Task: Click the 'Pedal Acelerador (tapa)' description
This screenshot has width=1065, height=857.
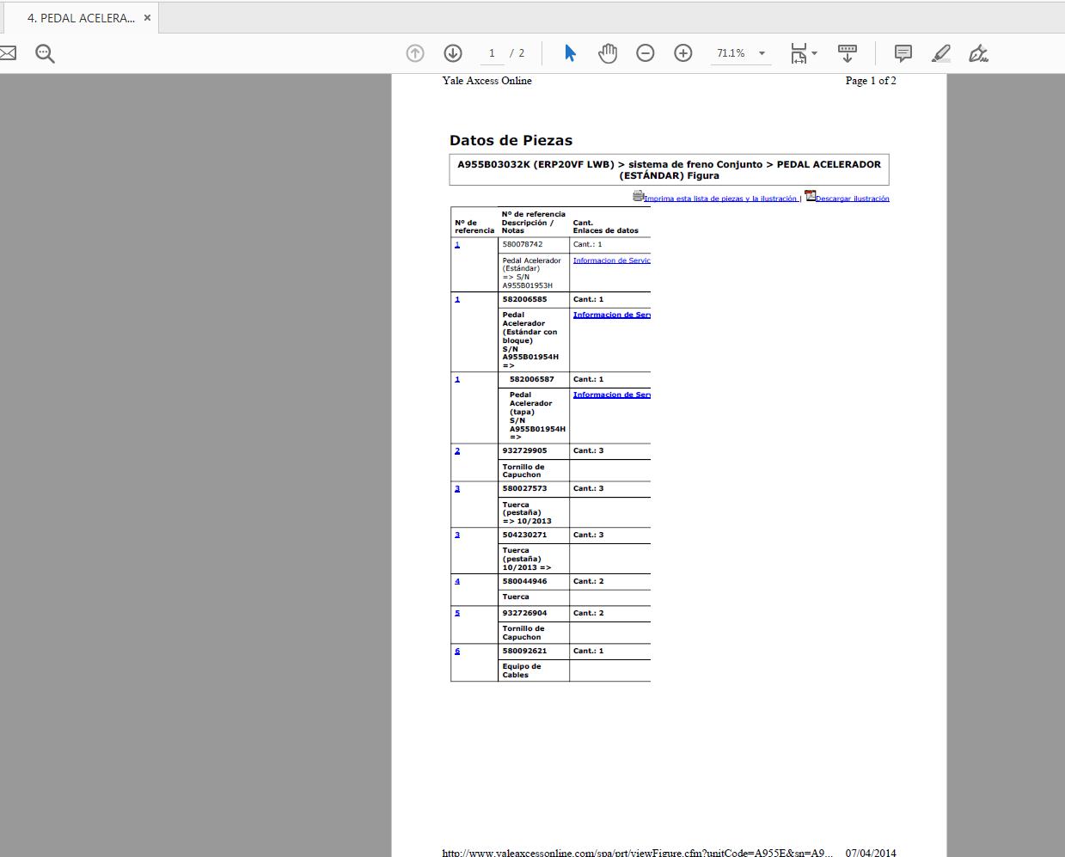Action: 531,403
